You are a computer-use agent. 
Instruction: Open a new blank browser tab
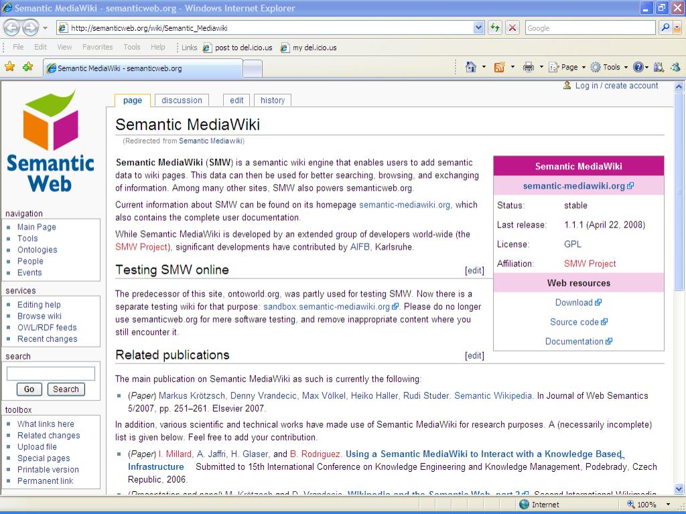point(253,69)
